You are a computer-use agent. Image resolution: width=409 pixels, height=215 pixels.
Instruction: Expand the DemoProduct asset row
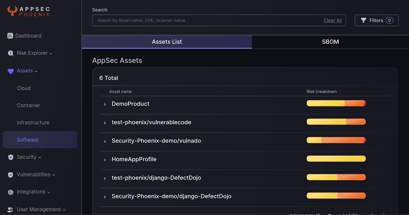[105, 104]
